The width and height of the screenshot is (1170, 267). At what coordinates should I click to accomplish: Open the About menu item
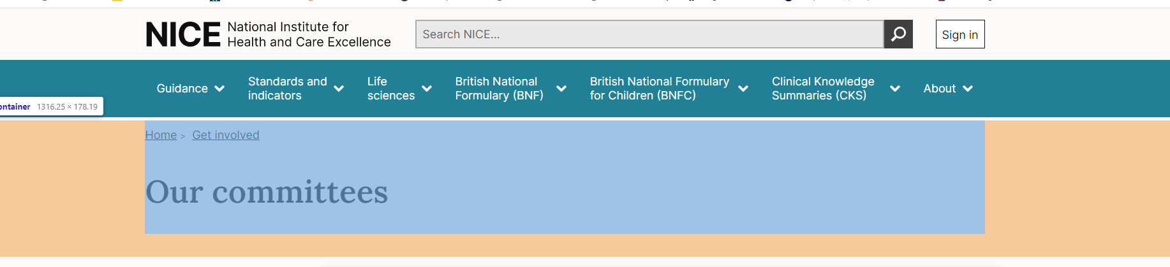coord(940,89)
